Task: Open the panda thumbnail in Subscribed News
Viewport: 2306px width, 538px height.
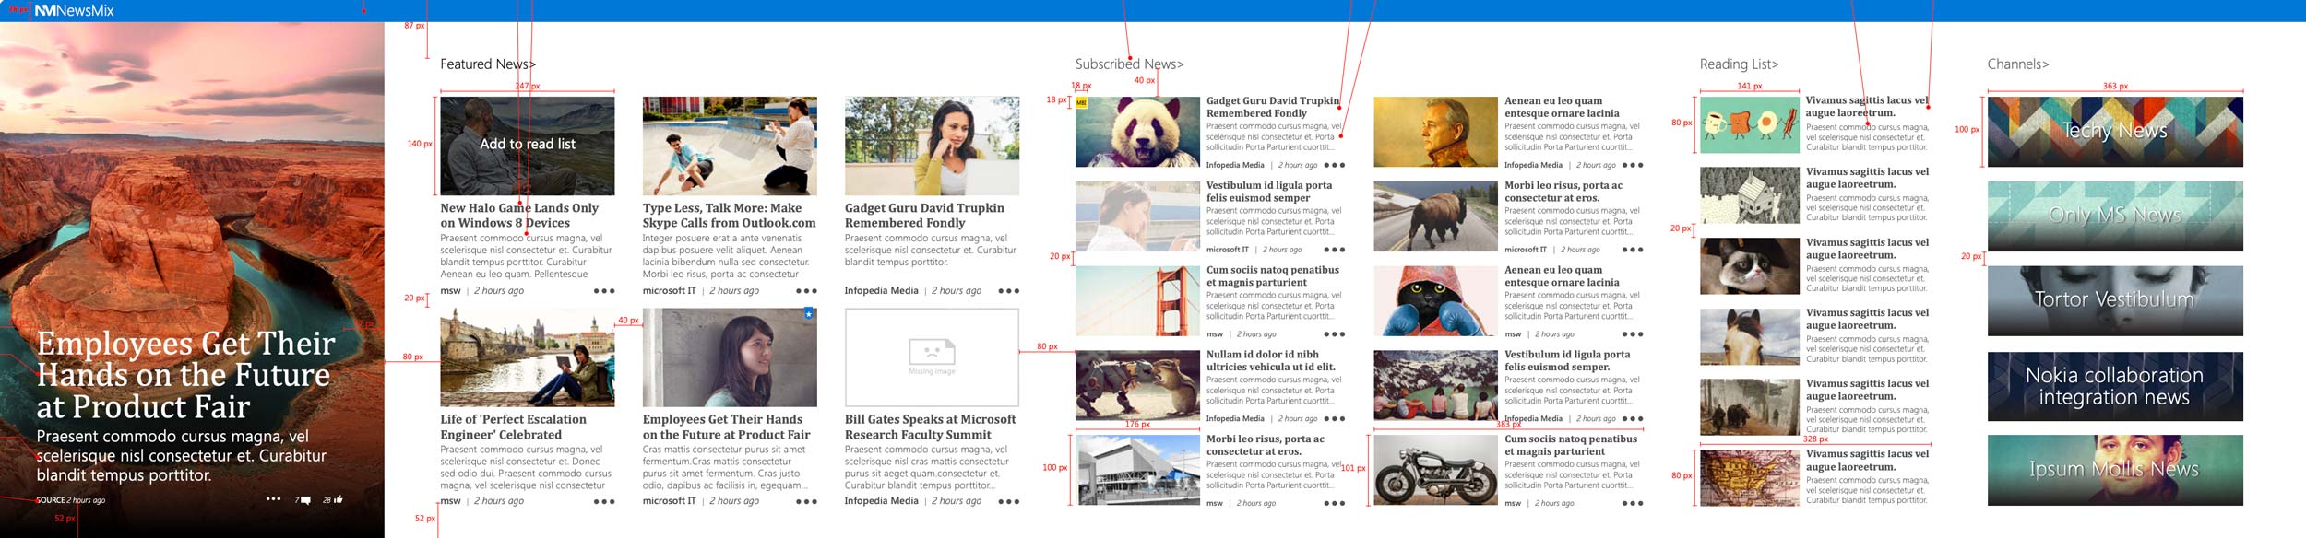Action: coord(1137,132)
